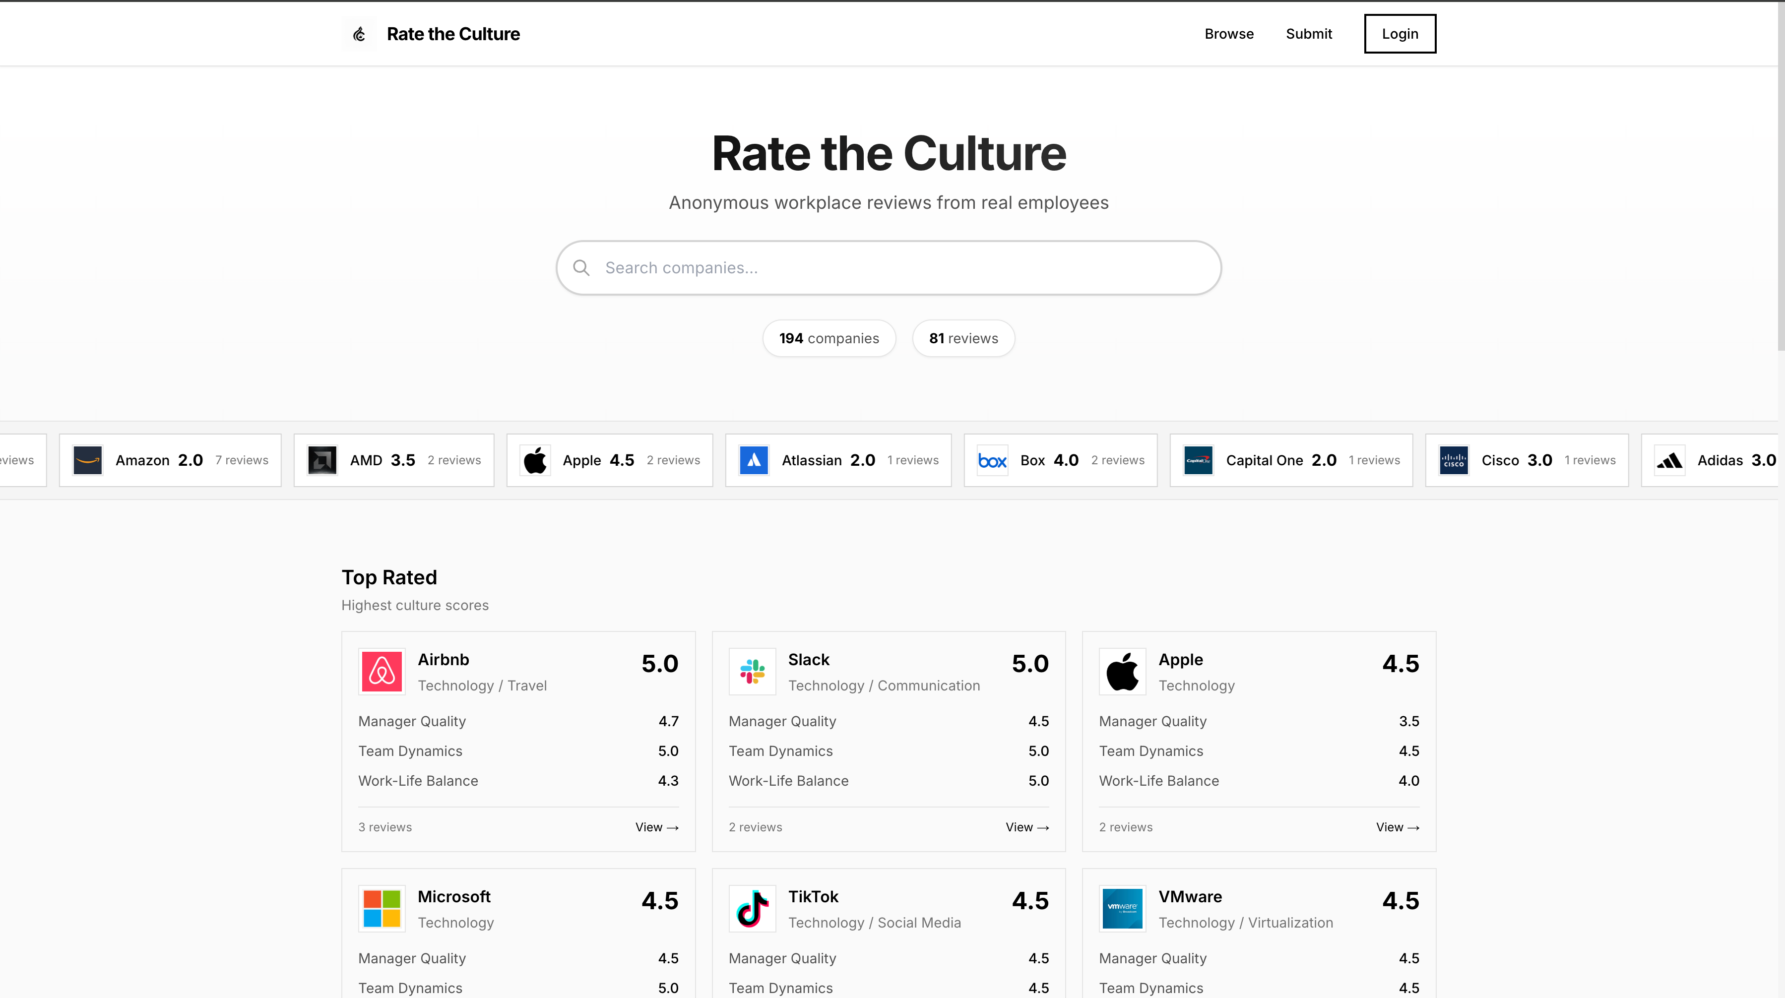Click the Capital One logo in ticker

[x=1198, y=460]
